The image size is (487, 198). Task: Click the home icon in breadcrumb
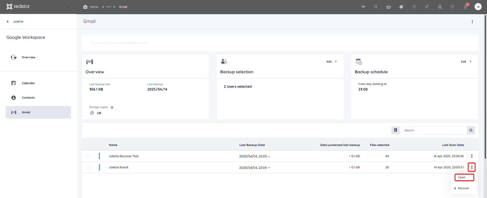click(x=85, y=7)
